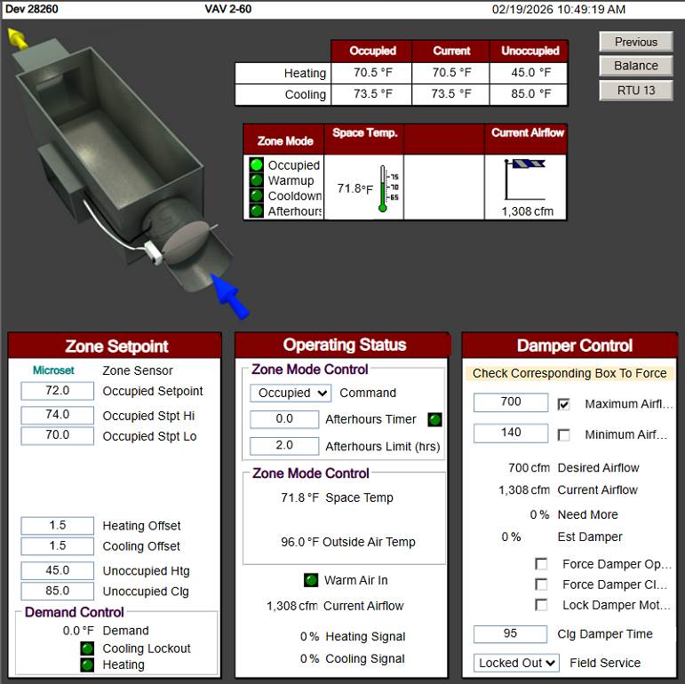The width and height of the screenshot is (685, 684).
Task: Go to RTU 13
Action: click(x=635, y=90)
